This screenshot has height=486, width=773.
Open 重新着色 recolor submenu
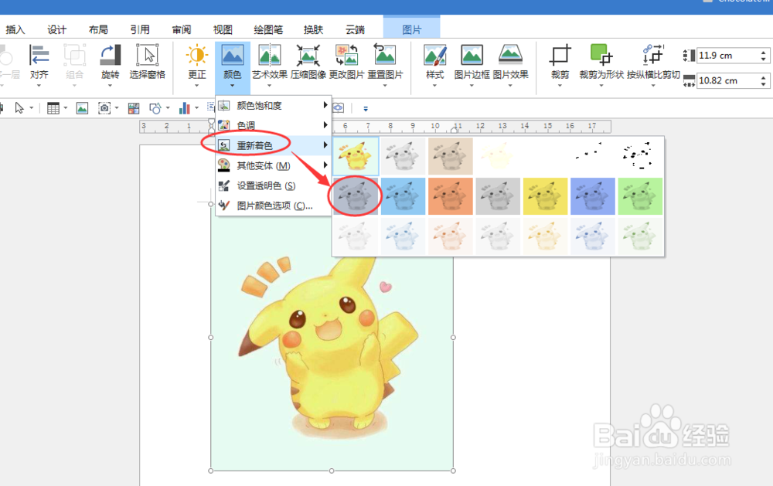point(273,145)
